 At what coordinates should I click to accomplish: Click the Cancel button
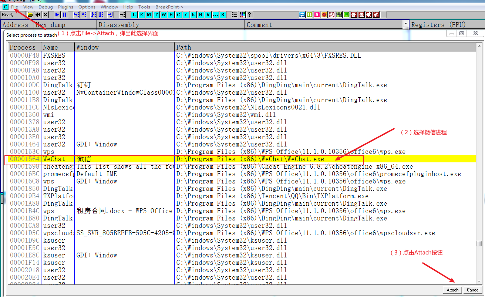tap(473, 290)
